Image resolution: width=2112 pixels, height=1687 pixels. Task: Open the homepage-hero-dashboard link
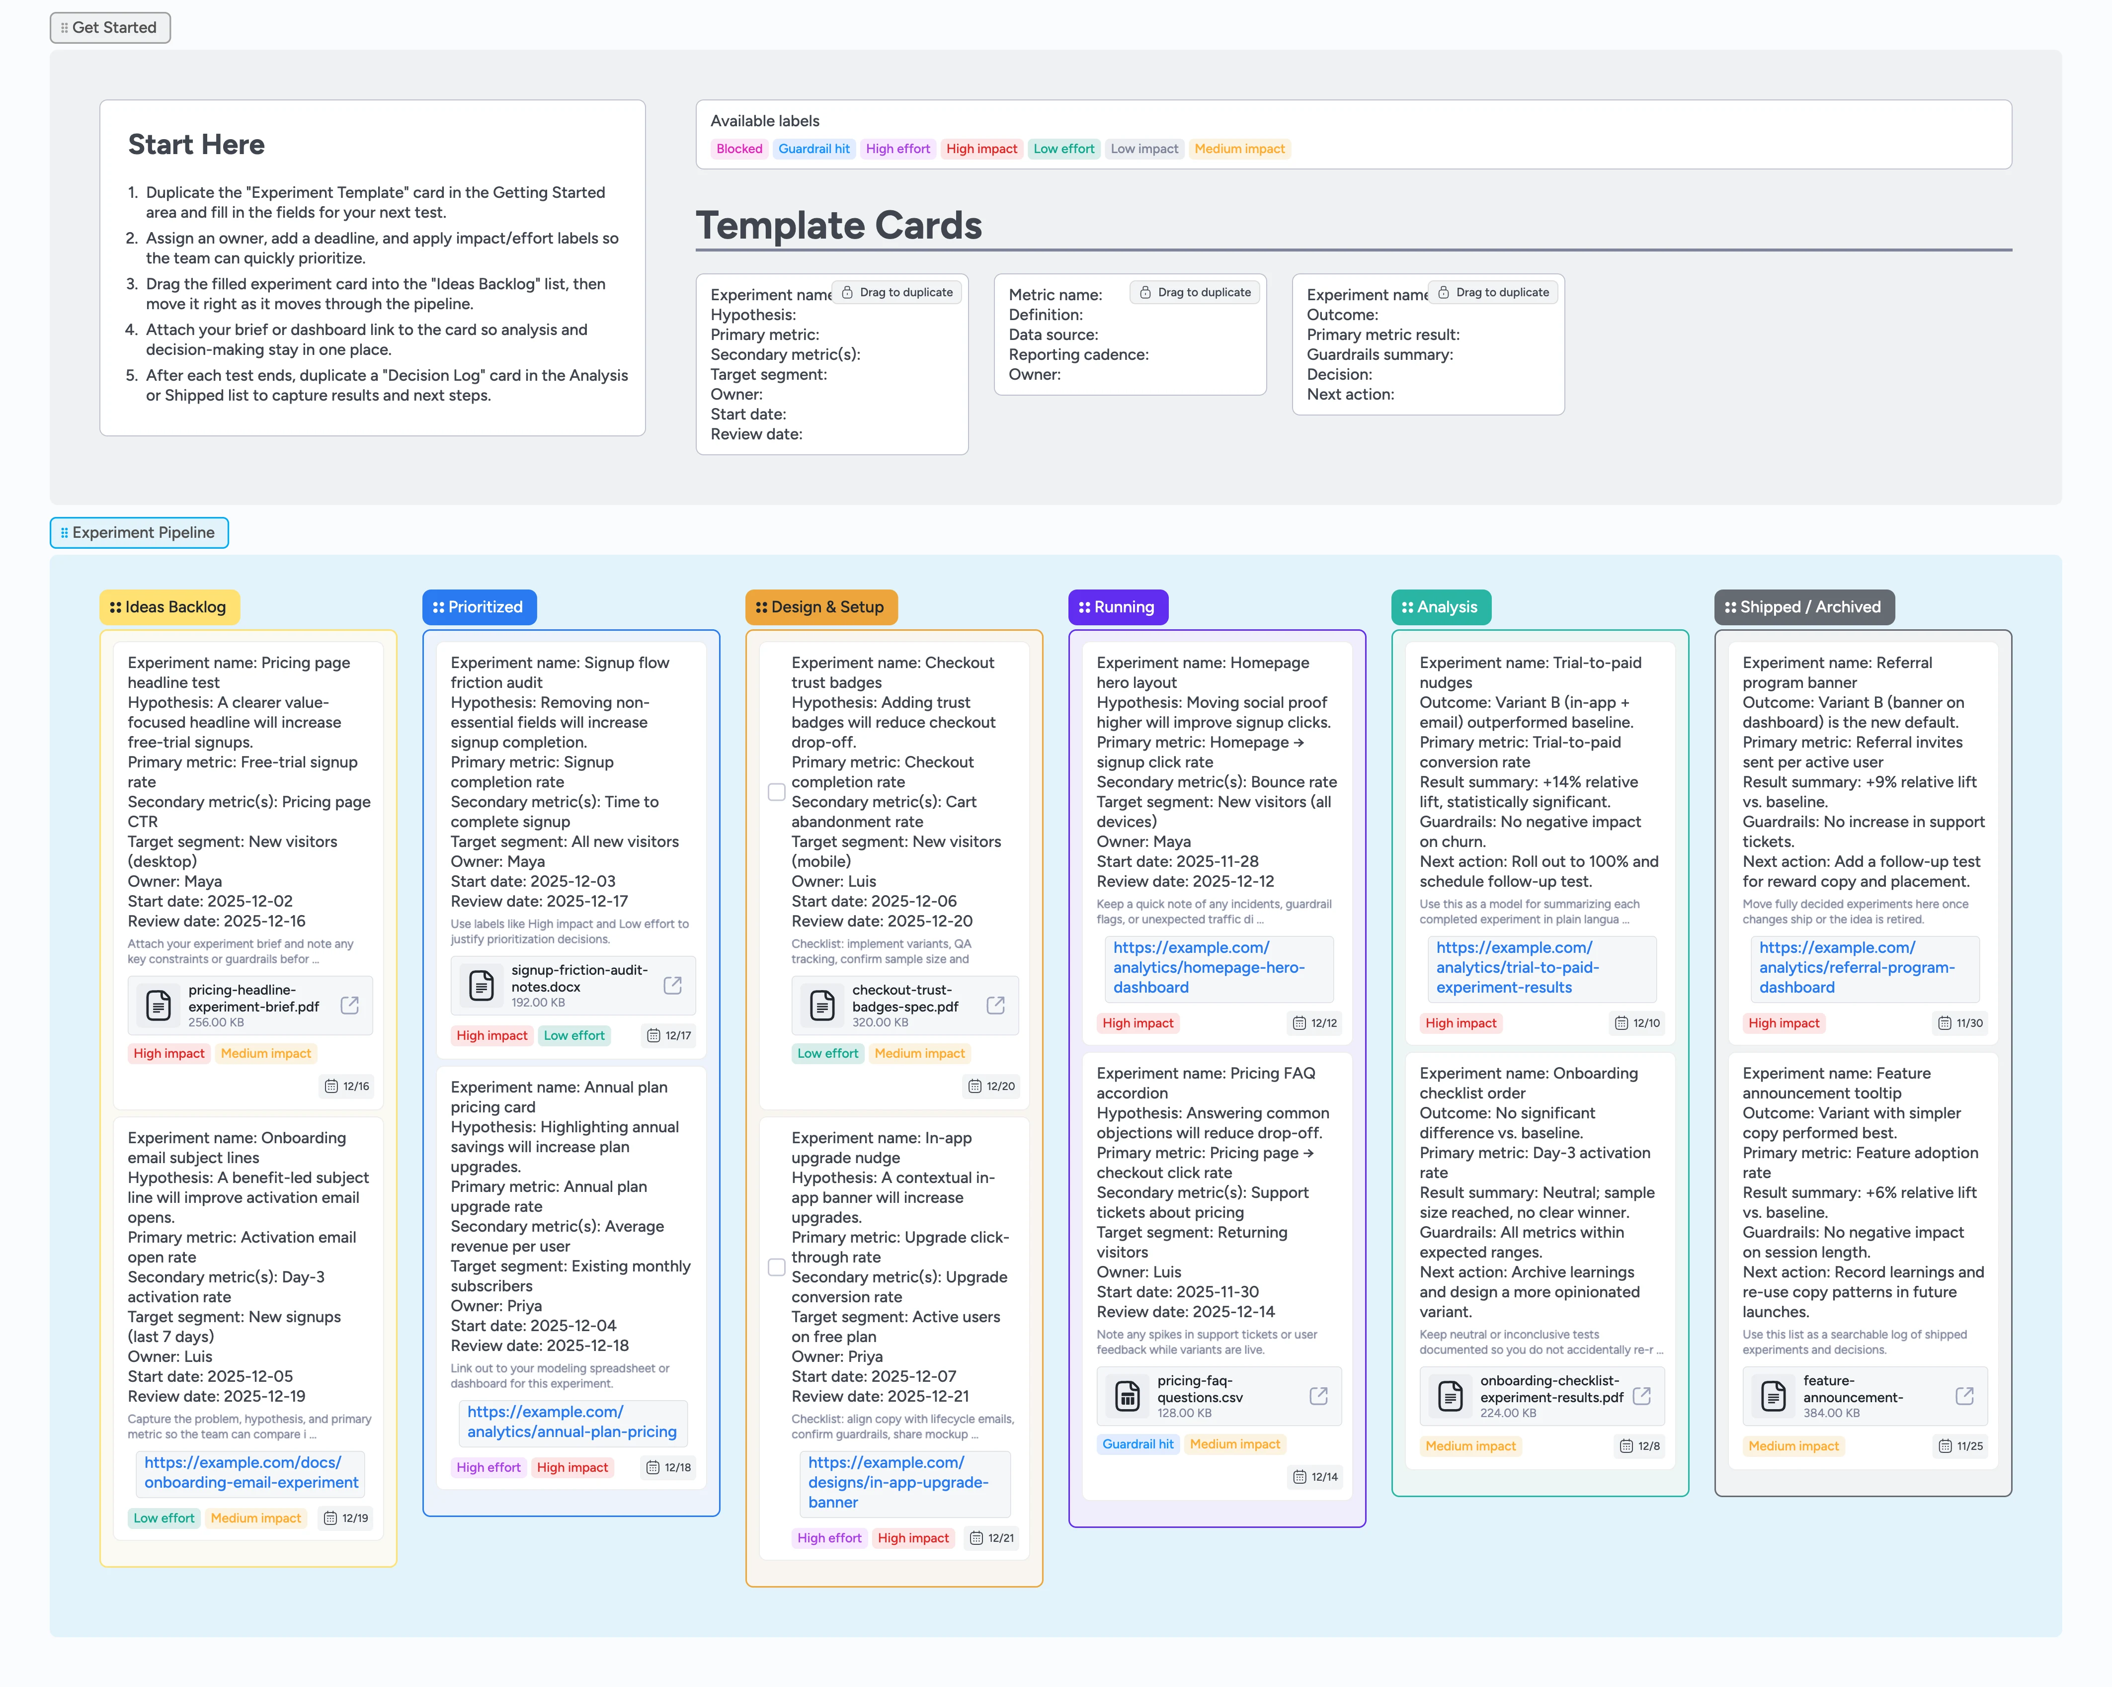point(1207,967)
